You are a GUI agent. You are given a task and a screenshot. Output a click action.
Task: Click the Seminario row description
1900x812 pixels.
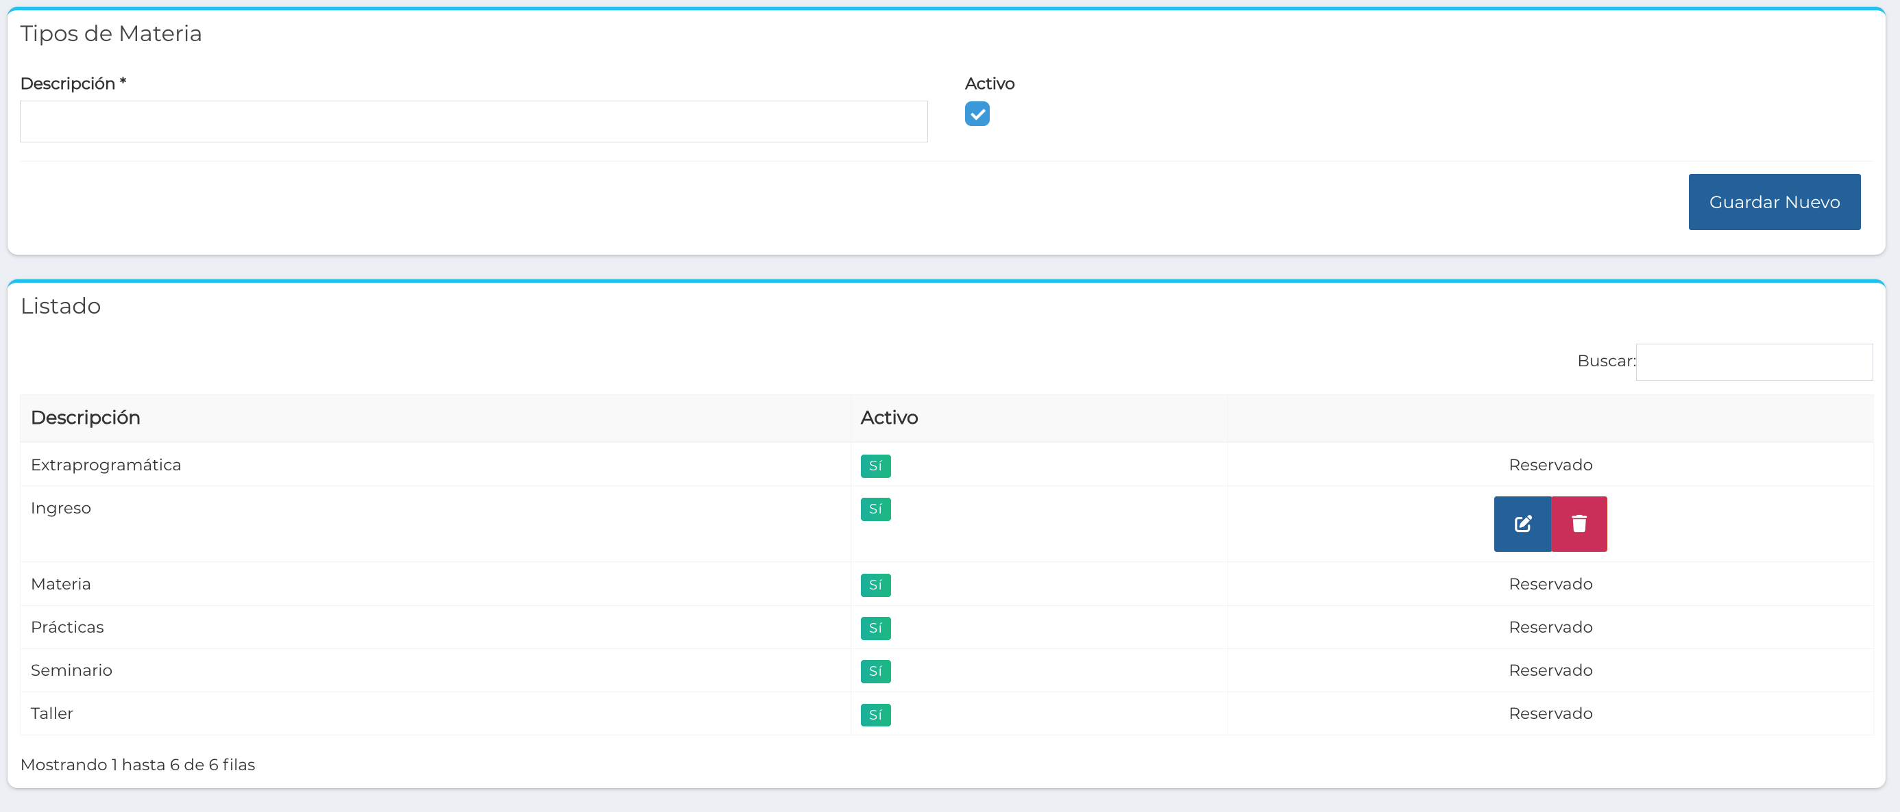click(x=71, y=670)
